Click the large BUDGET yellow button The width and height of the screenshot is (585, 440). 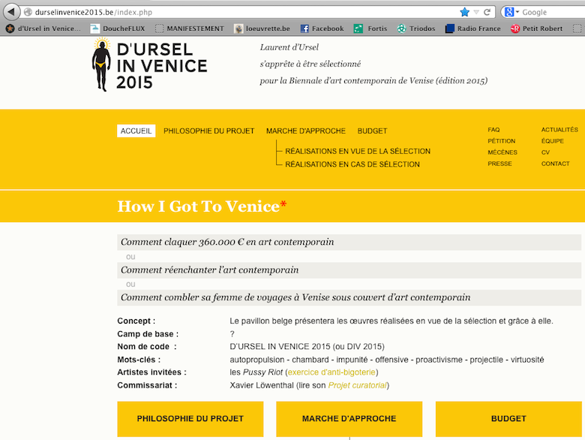coord(508,419)
